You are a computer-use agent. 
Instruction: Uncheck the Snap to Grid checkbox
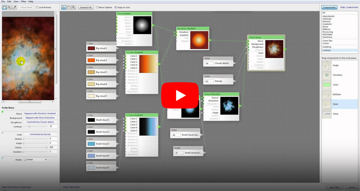coord(115,8)
